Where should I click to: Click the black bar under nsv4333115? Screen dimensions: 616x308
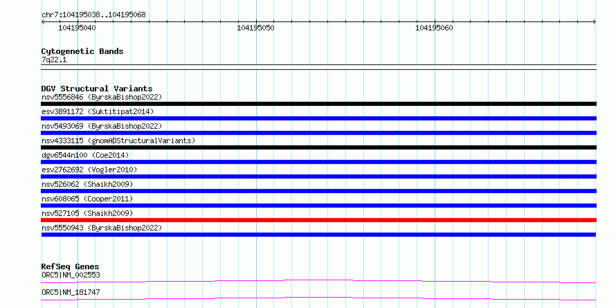[318, 147]
